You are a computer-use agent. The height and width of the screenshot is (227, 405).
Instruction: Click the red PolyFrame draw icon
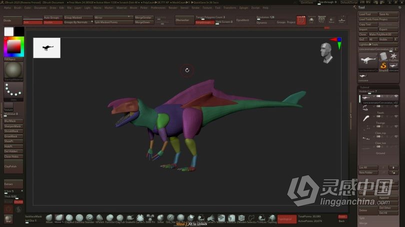[301, 20]
